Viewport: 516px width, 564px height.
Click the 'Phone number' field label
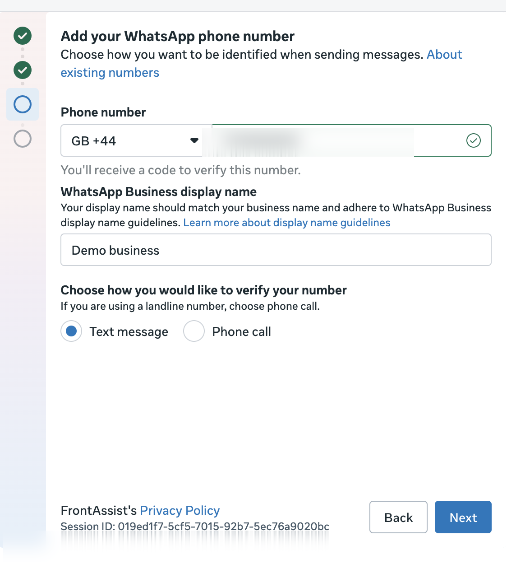coord(103,112)
